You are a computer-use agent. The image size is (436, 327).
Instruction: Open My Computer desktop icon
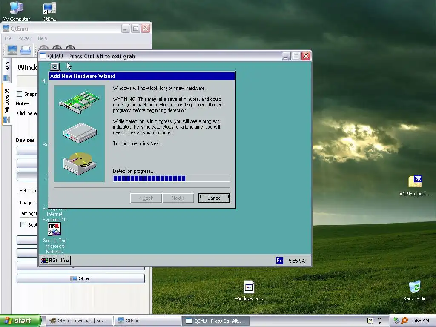click(x=16, y=11)
